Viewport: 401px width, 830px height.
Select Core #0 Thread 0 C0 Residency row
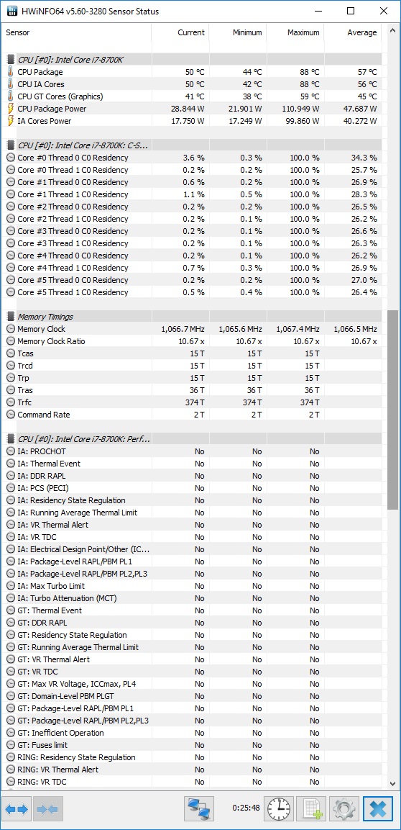(192, 158)
